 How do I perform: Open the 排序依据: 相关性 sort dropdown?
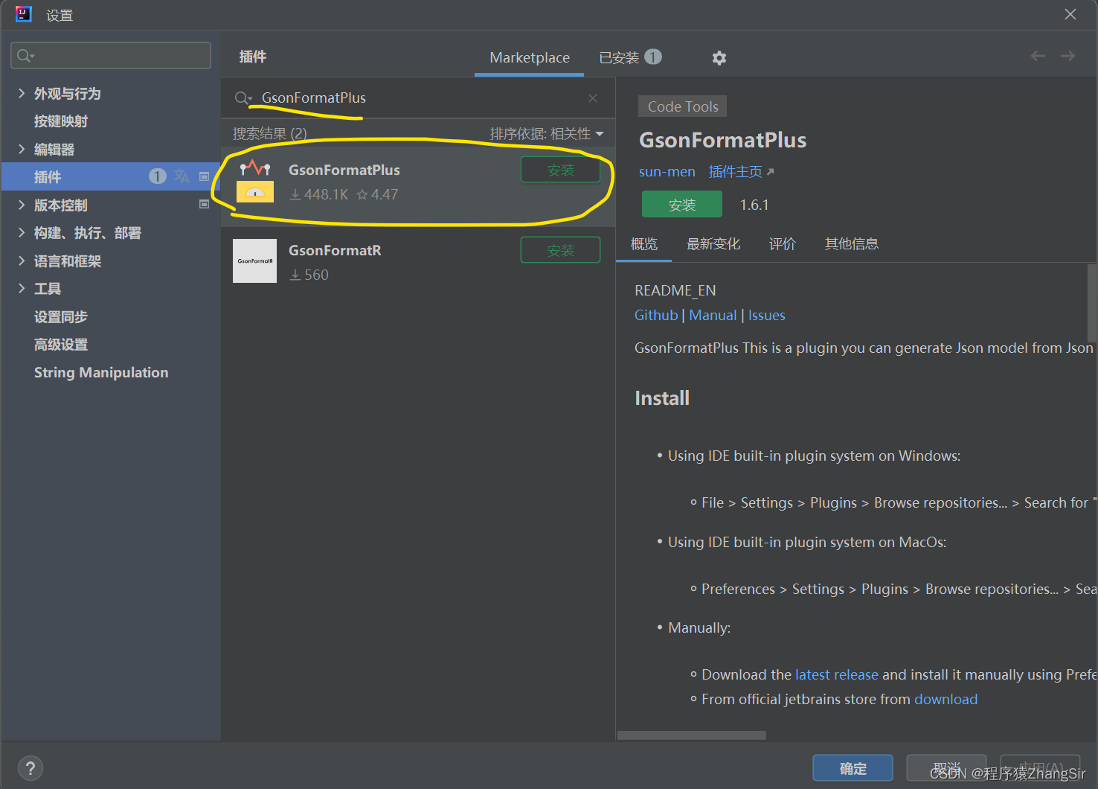(x=547, y=134)
